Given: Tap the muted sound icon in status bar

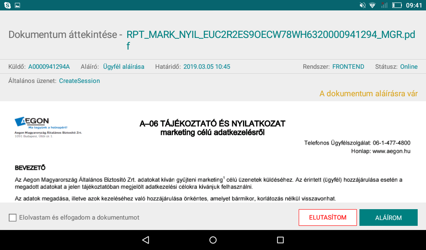Looking at the screenshot, I should pos(362,5).
